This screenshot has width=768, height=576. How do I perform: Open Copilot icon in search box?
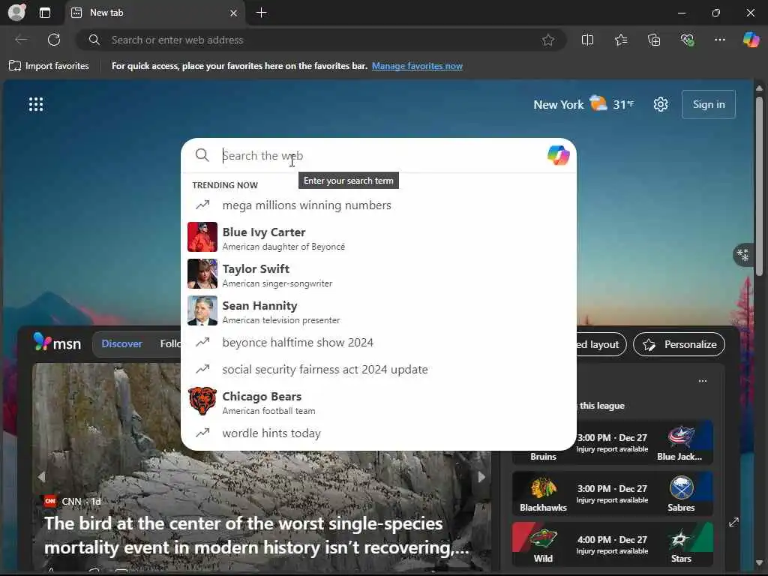pyautogui.click(x=558, y=156)
